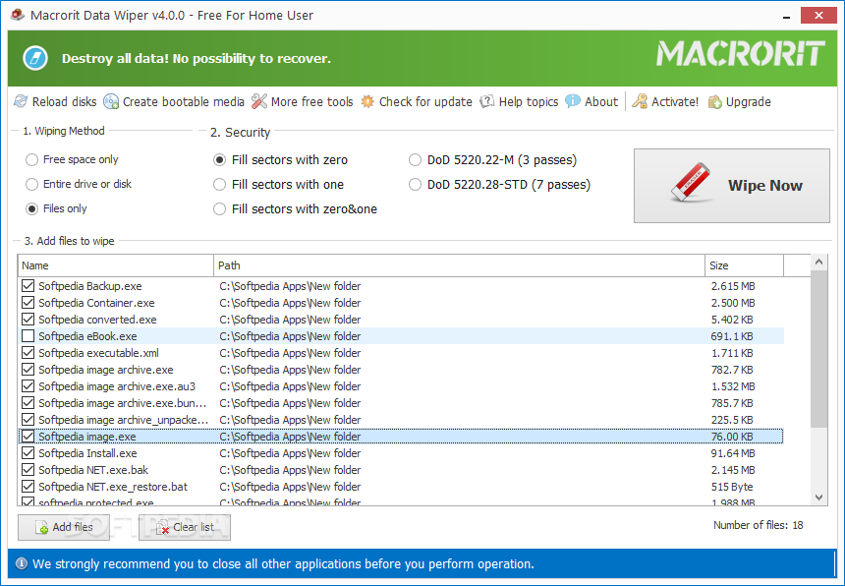Uncheck Softpedia NET.exe.bak
845x586 pixels.
(x=28, y=470)
